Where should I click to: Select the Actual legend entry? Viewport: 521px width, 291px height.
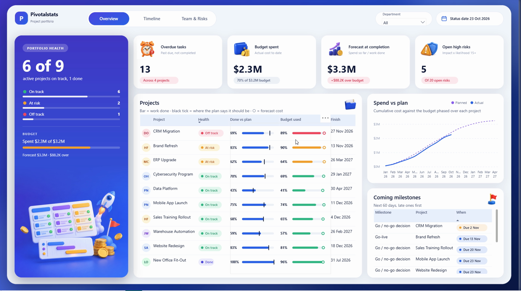[x=477, y=103]
